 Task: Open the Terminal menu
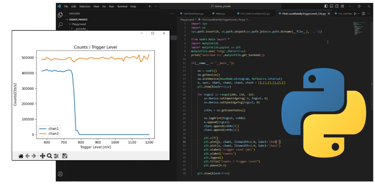pos(122,6)
